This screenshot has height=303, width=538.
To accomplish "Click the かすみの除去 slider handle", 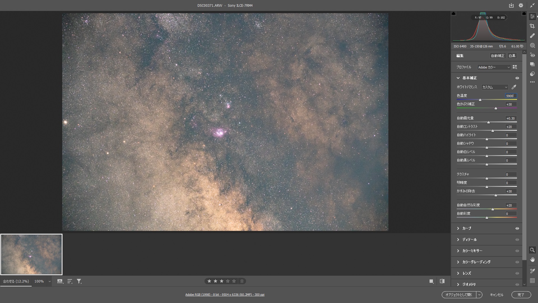I will (496, 195).
